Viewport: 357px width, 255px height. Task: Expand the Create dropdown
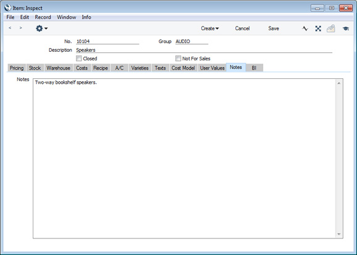click(210, 28)
